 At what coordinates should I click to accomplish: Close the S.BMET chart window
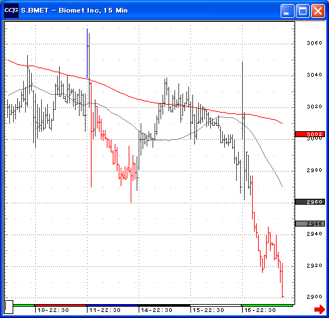(318, 11)
